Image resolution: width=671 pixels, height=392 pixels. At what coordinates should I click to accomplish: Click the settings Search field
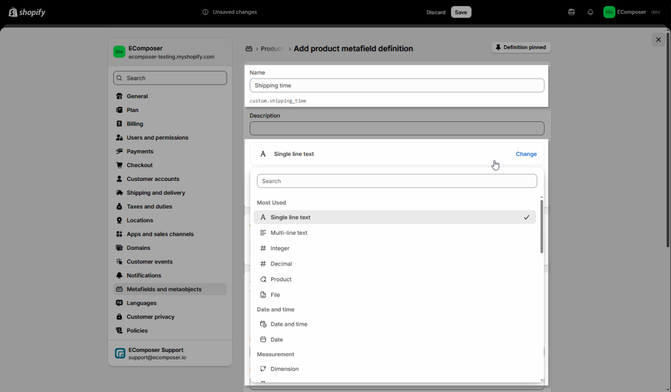pos(170,78)
